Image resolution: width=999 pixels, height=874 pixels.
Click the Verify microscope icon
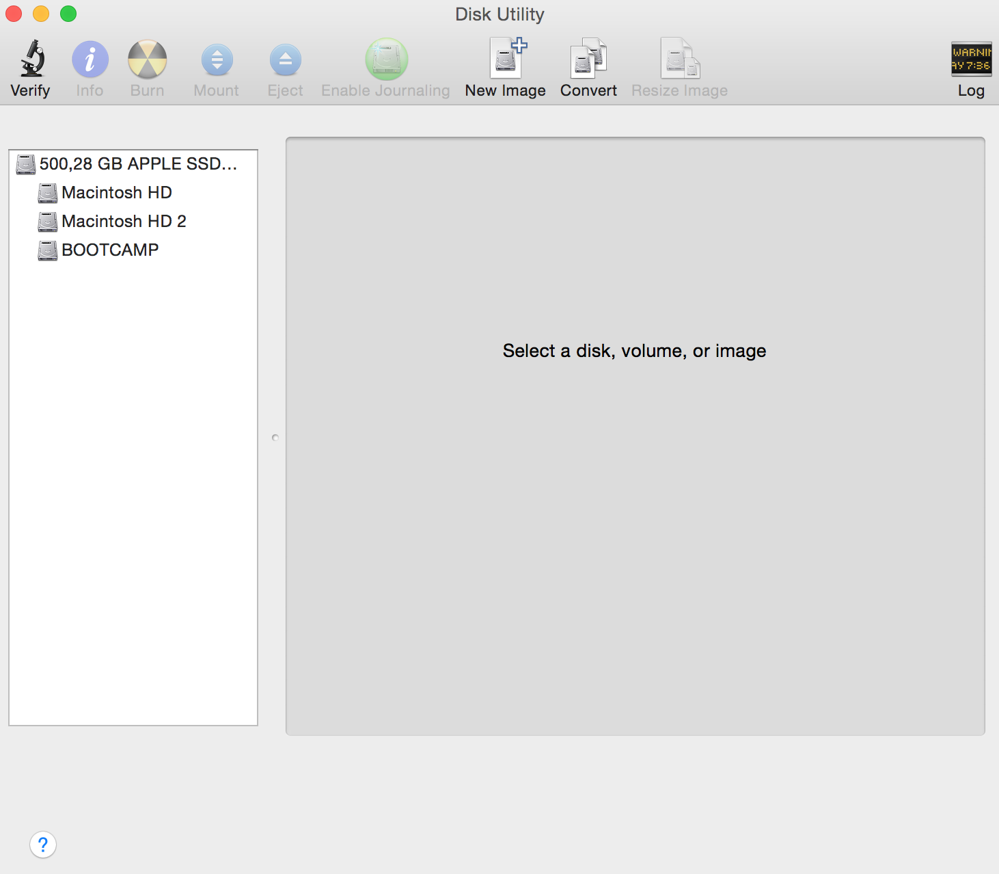point(31,59)
